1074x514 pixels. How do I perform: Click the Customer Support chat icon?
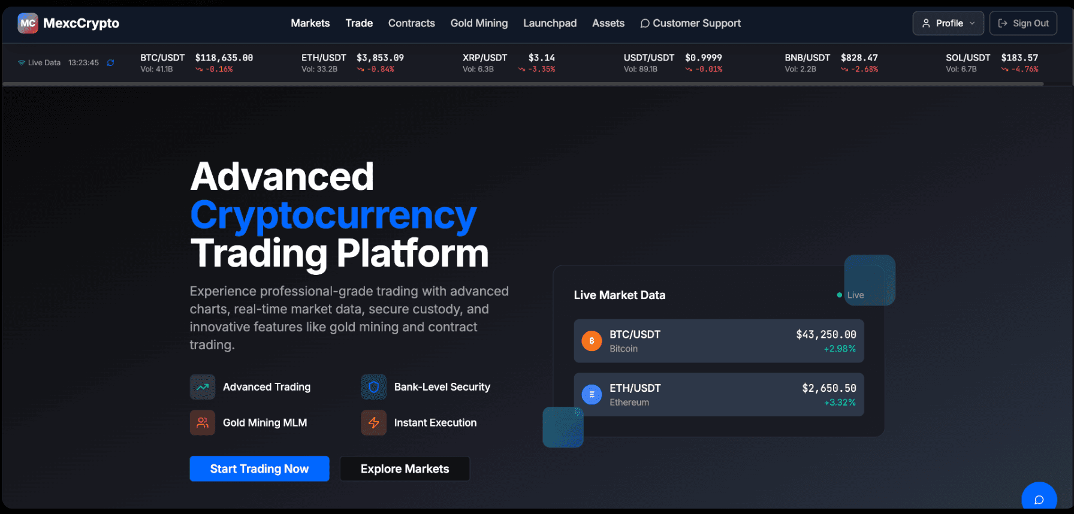click(645, 23)
